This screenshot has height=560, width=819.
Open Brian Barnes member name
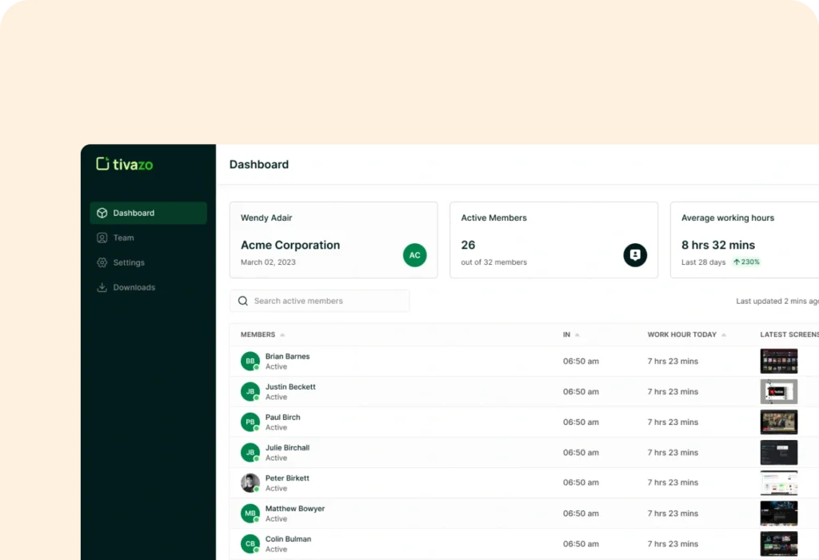[287, 357]
